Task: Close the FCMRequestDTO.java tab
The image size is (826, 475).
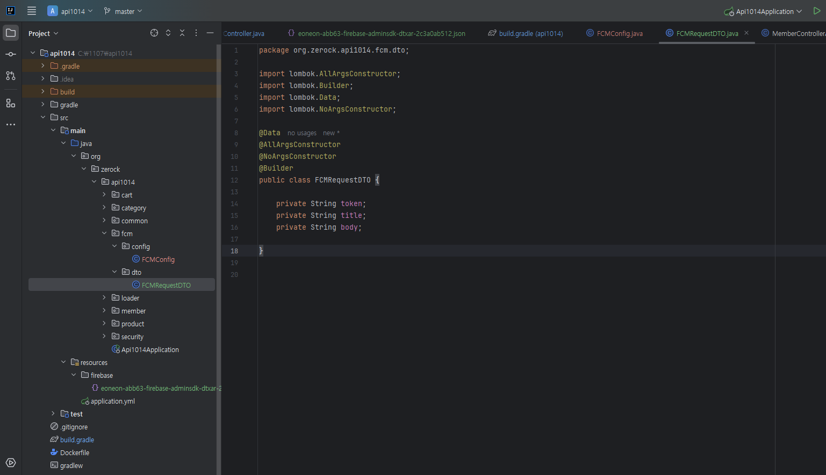Action: click(746, 33)
